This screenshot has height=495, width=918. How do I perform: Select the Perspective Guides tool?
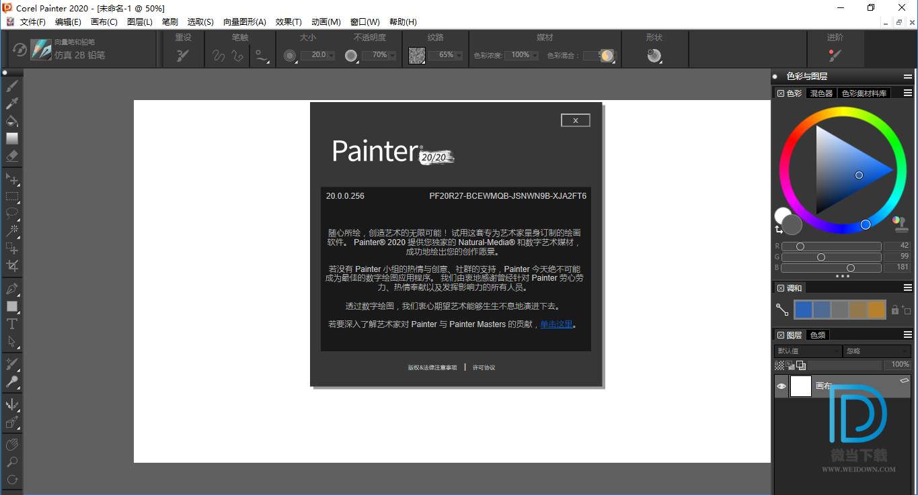point(12,422)
